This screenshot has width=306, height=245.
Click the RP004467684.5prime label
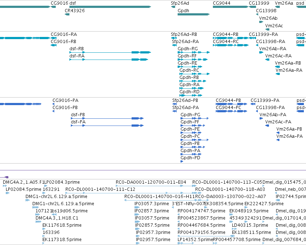(201, 225)
